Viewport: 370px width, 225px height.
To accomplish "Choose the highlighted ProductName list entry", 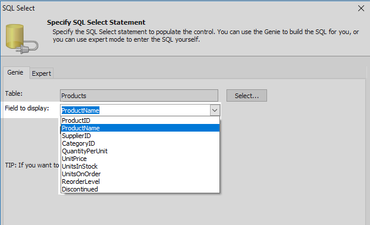I will click(140, 128).
